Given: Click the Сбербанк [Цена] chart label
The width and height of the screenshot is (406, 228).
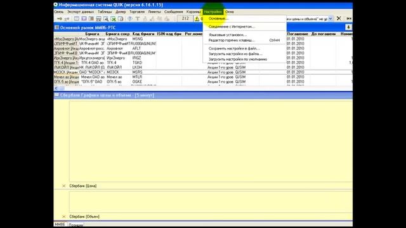Looking at the screenshot, I should [x=83, y=186].
